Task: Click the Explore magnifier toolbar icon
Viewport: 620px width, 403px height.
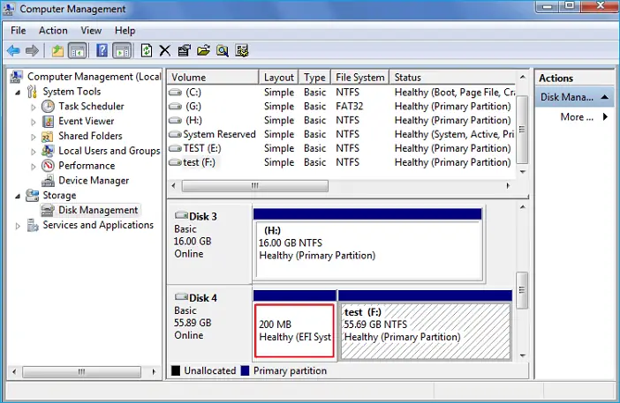Action: coord(223,50)
